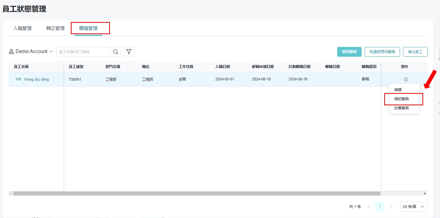Click the 批量辦理待離職 button
Image resolution: width=440 pixels, height=218 pixels.
click(x=382, y=52)
